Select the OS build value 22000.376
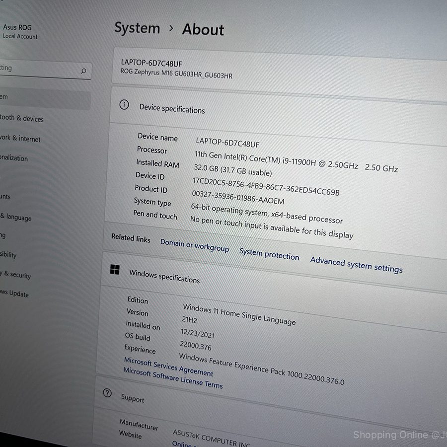This screenshot has width=447, height=447. (x=196, y=346)
